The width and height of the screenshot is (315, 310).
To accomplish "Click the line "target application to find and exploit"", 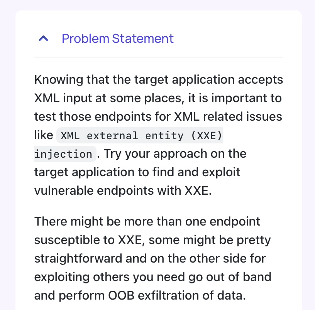I will pos(137,172).
